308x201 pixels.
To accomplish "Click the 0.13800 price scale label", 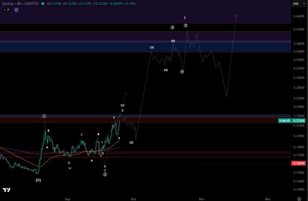I will pos(299,189).
